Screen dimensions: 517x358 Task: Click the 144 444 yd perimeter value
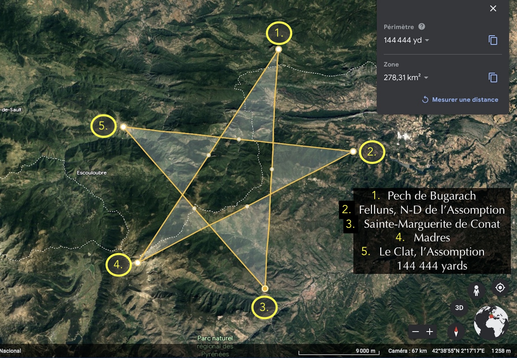(403, 40)
